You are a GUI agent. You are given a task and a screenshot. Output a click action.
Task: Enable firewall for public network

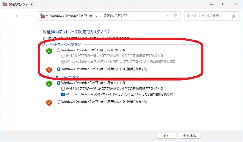(x=59, y=83)
